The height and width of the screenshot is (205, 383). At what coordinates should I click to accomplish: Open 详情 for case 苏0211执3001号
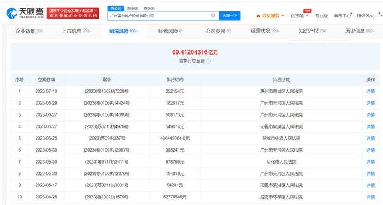[370, 185]
